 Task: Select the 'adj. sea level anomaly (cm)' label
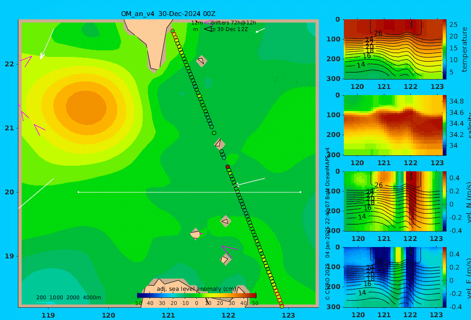(x=196, y=289)
